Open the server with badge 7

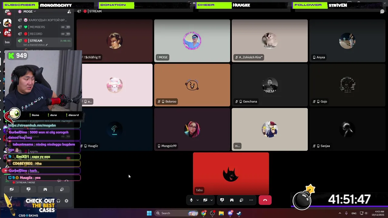[7, 23]
